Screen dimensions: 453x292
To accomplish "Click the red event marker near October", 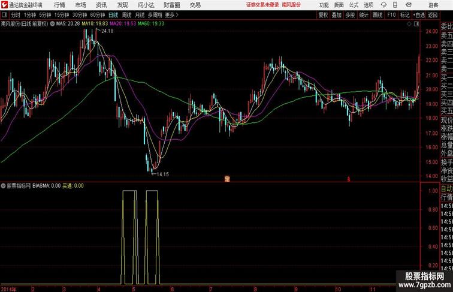I will (348, 179).
